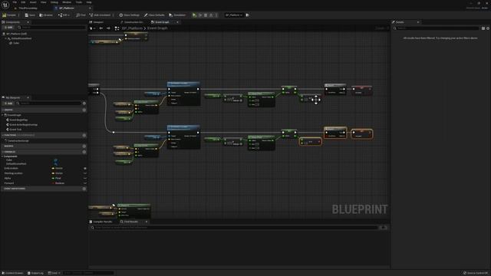Open the Diff dropdown
491x276 pixels.
tap(64, 15)
